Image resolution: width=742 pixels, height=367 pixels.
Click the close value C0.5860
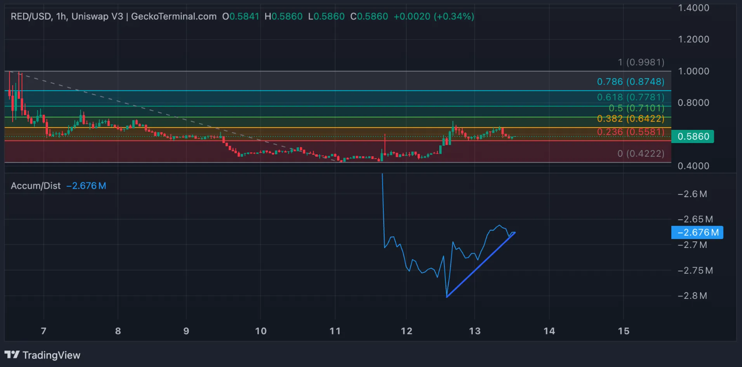coord(369,16)
